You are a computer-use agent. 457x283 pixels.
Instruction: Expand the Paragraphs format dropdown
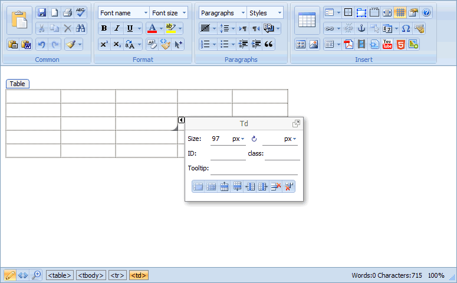coord(222,13)
